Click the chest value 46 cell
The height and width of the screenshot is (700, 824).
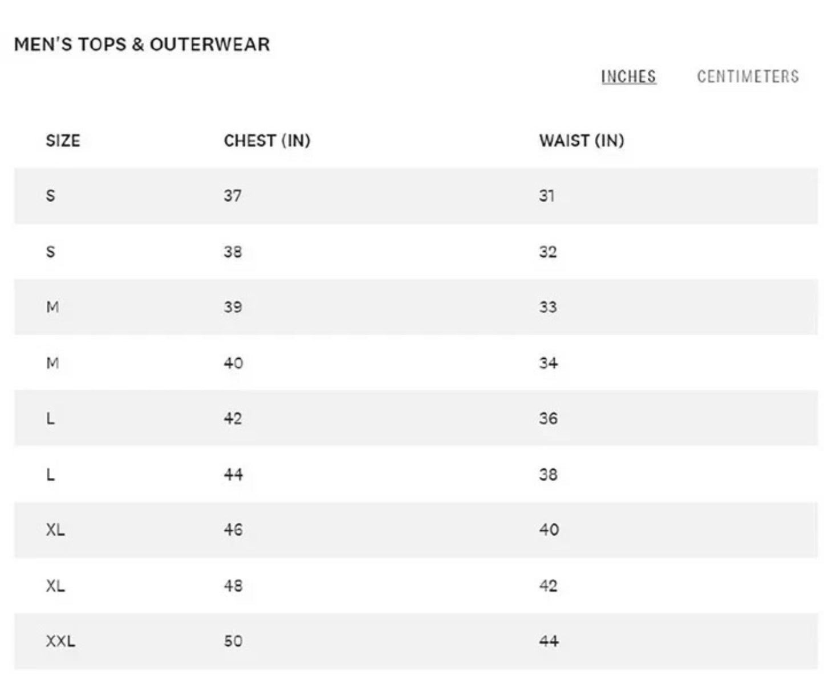(x=233, y=530)
